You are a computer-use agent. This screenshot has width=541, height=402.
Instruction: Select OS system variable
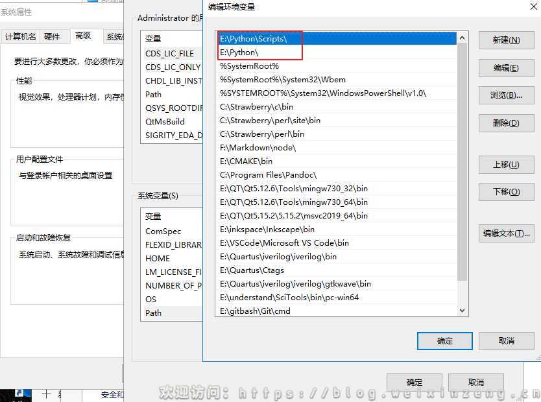(x=172, y=300)
